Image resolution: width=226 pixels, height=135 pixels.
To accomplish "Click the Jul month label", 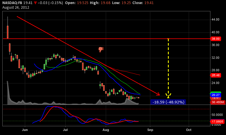I will tap(65, 130).
